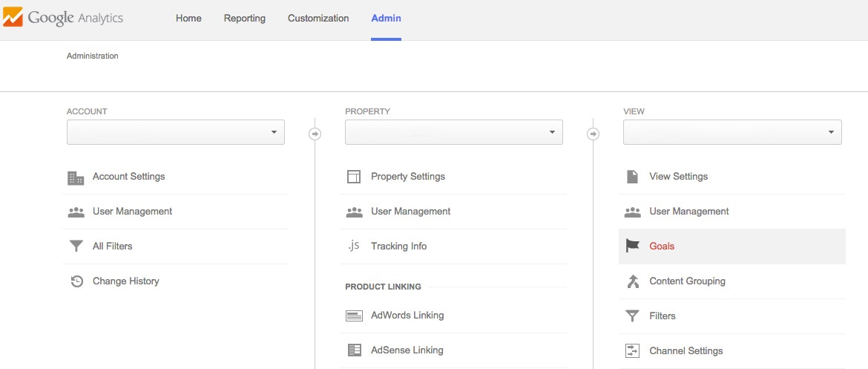Click the All Filters funnel icon
Viewport: 868px width, 369px height.
76,246
